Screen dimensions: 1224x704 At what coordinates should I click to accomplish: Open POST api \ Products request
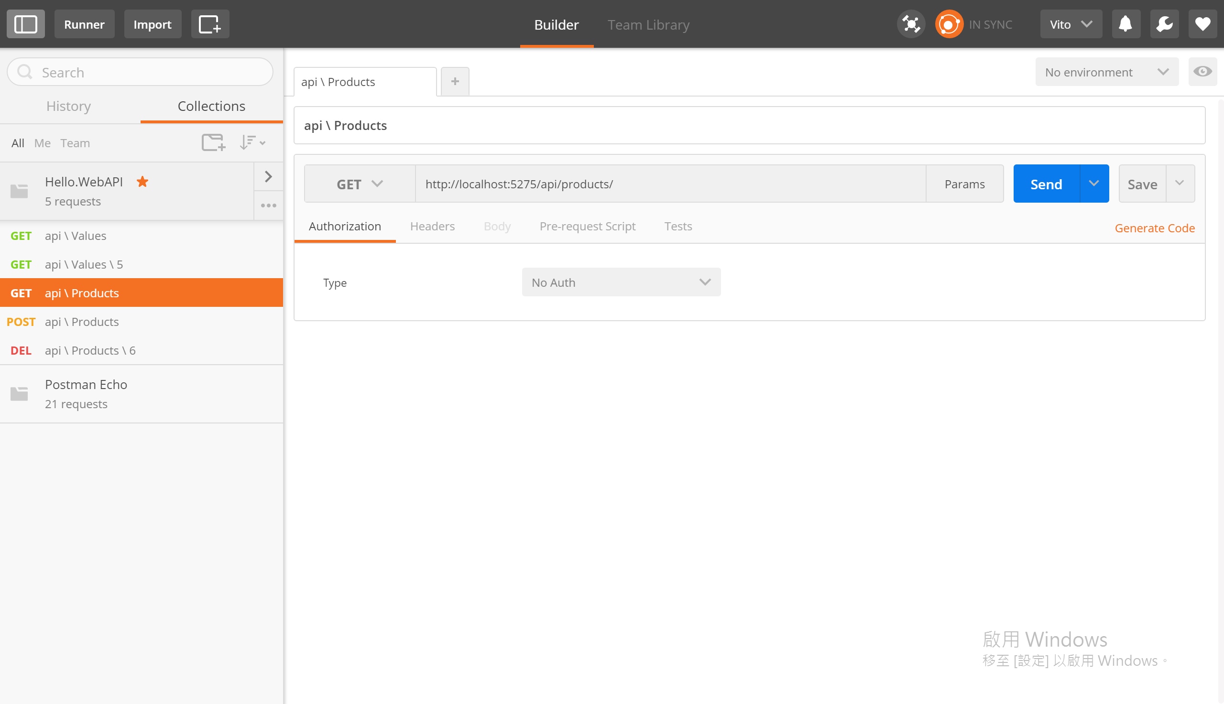[141, 322]
